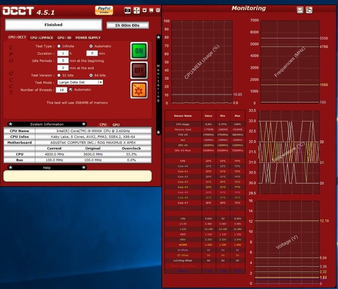Toggle Automatic threads checkbox

pos(71,90)
